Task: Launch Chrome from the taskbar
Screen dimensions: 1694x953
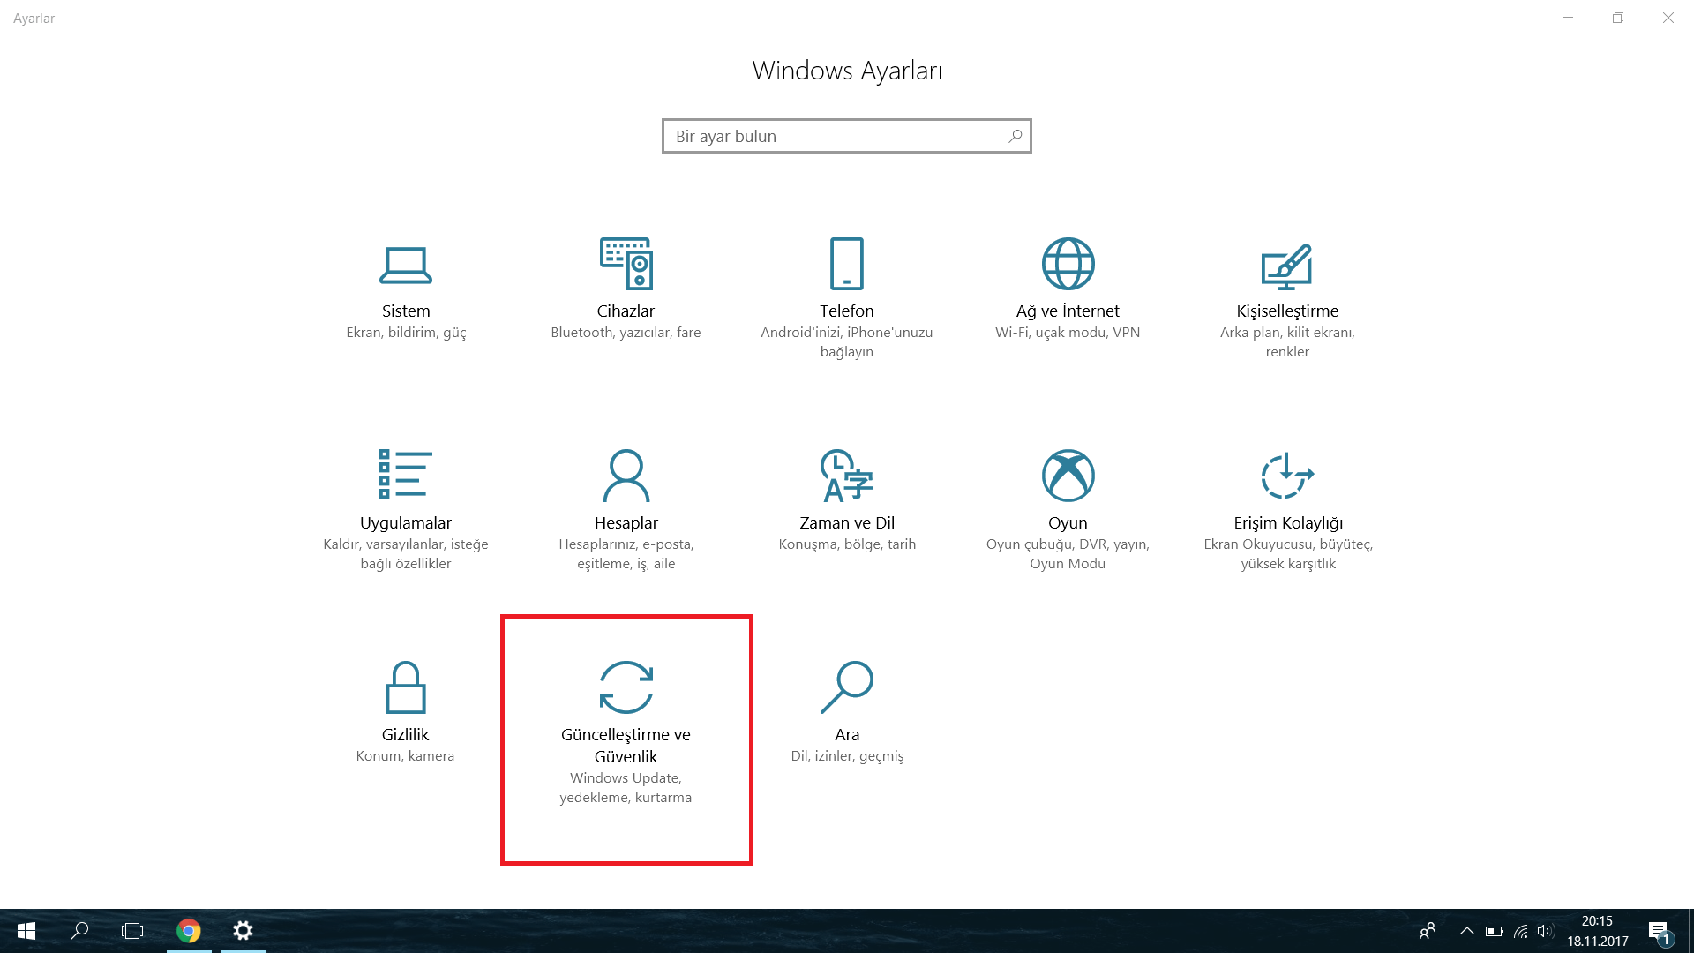Action: [189, 931]
